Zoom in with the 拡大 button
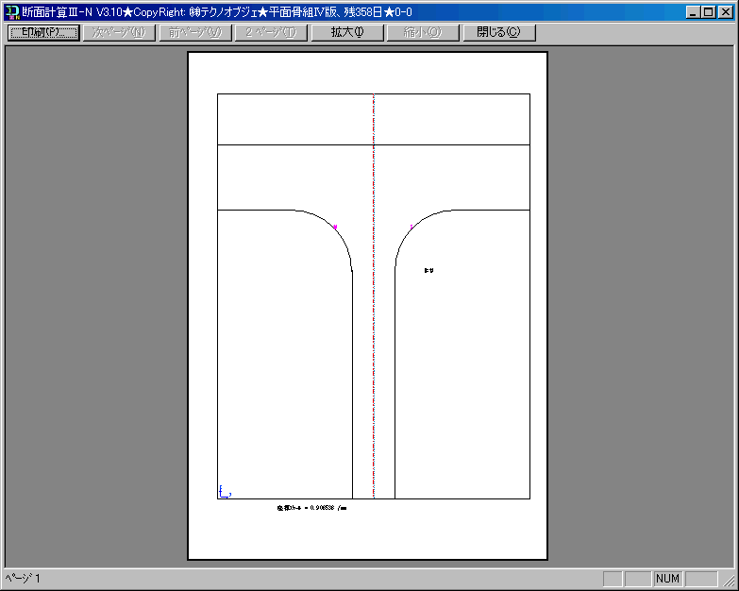 (x=346, y=32)
